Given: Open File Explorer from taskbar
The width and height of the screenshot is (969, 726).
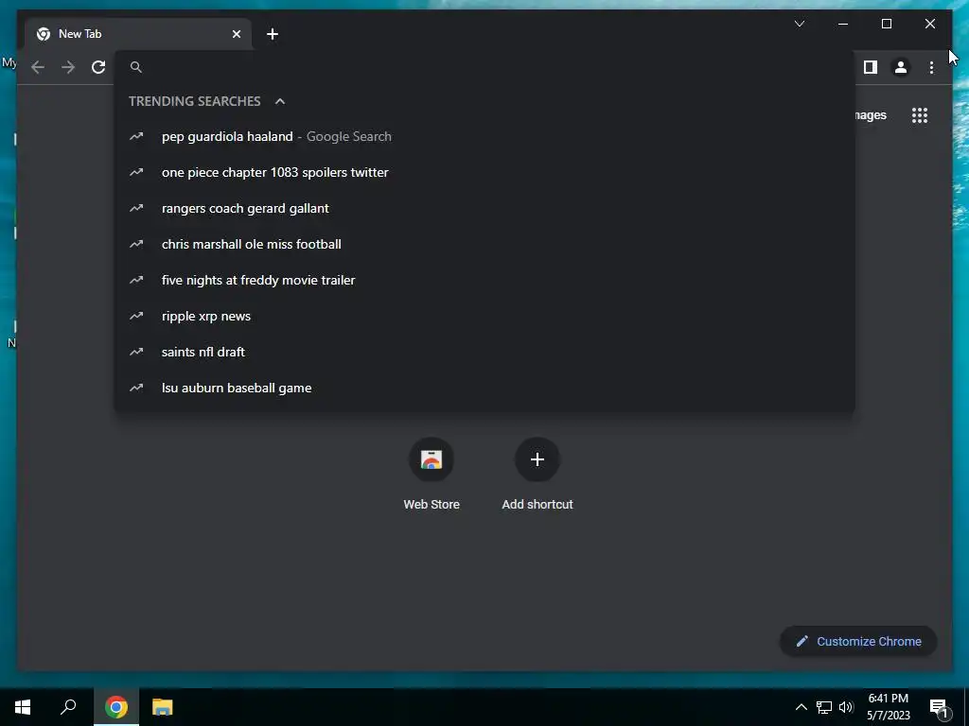Looking at the screenshot, I should pyautogui.click(x=163, y=707).
